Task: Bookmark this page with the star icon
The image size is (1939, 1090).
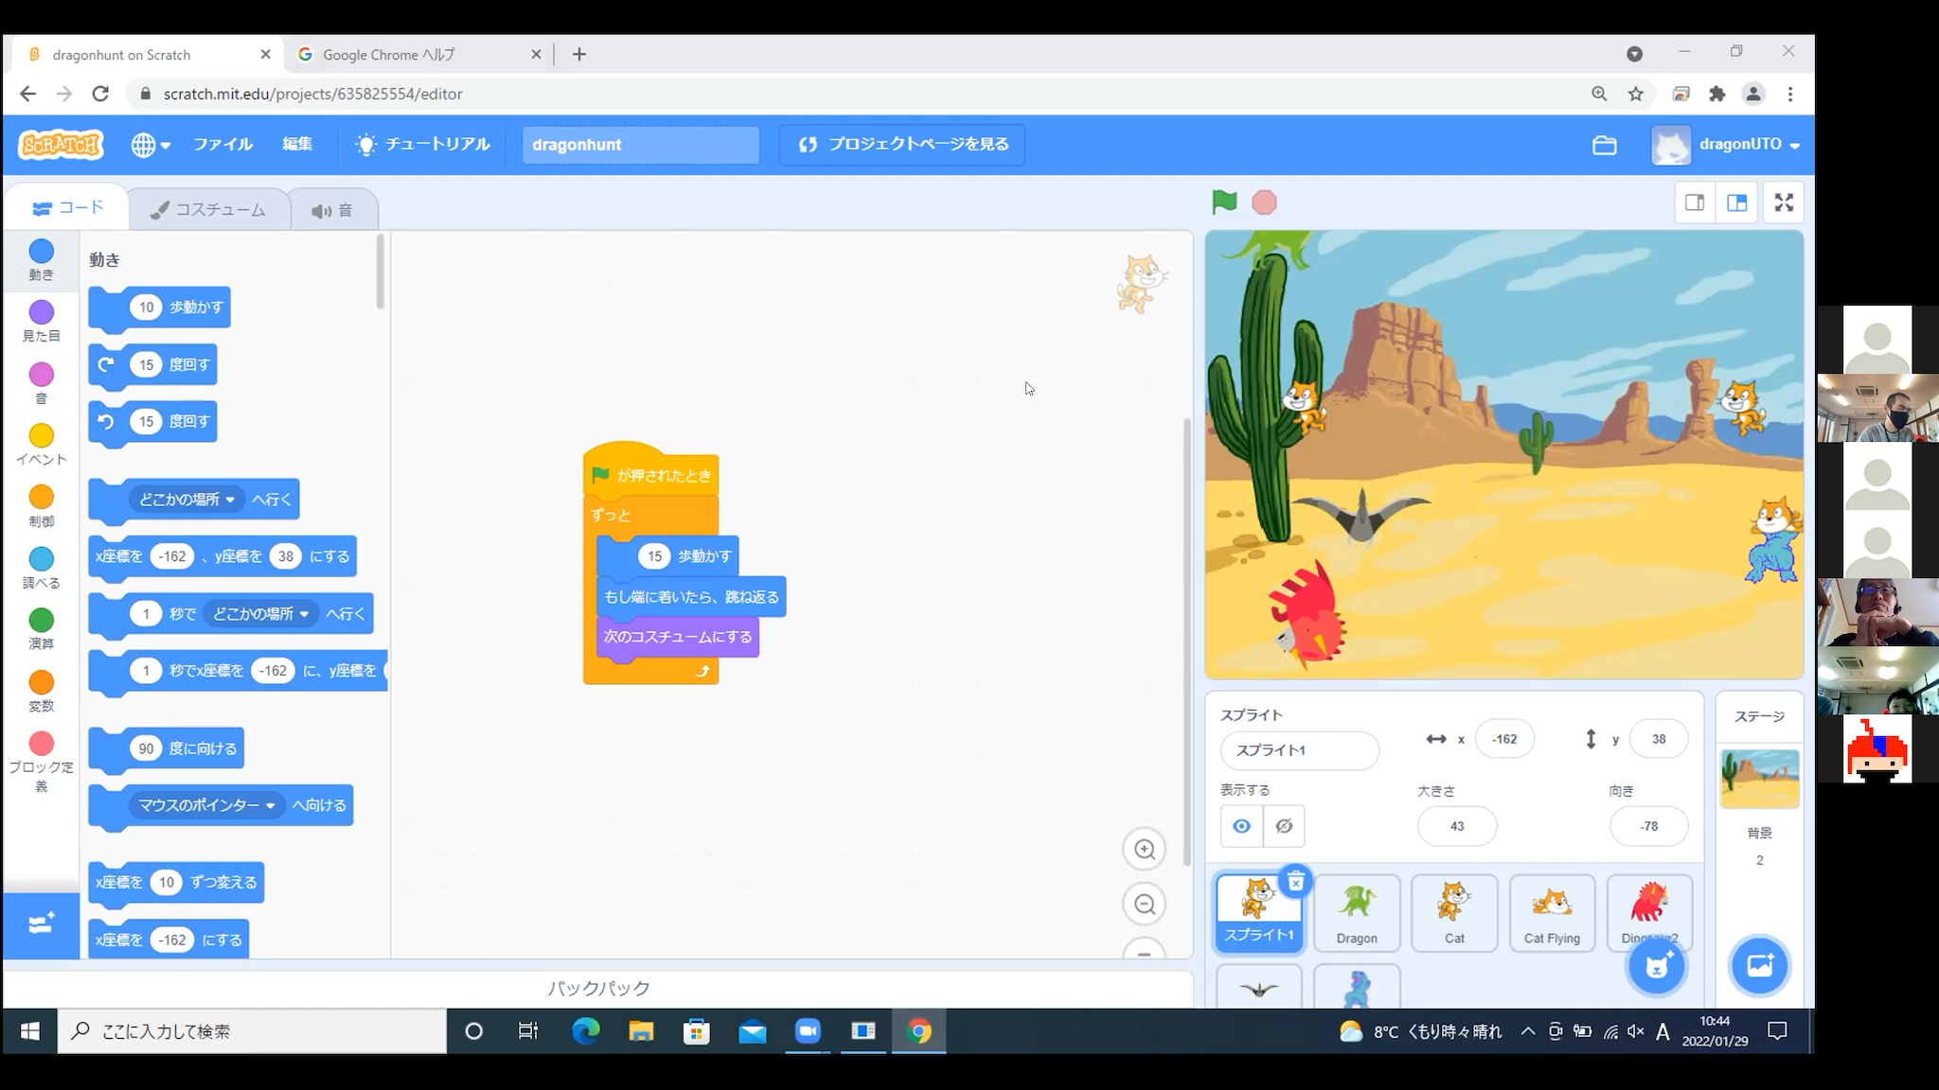Action: tap(1635, 94)
